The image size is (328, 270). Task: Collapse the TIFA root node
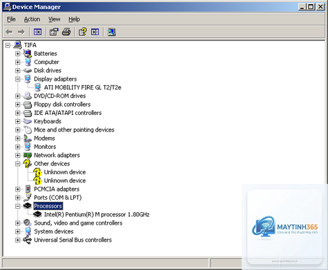[x=8, y=45]
